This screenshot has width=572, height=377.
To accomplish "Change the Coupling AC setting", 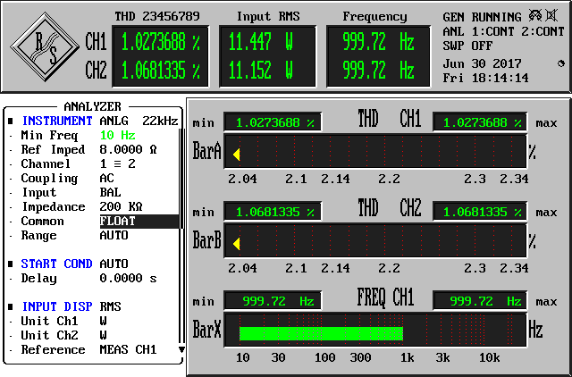I will [x=107, y=178].
